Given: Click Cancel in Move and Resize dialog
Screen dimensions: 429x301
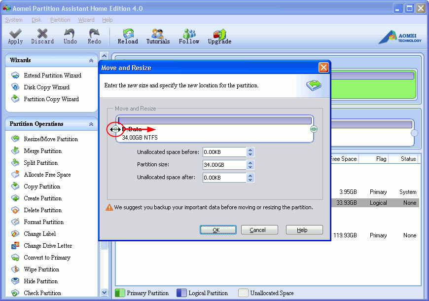Looking at the screenshot, I should [259, 230].
